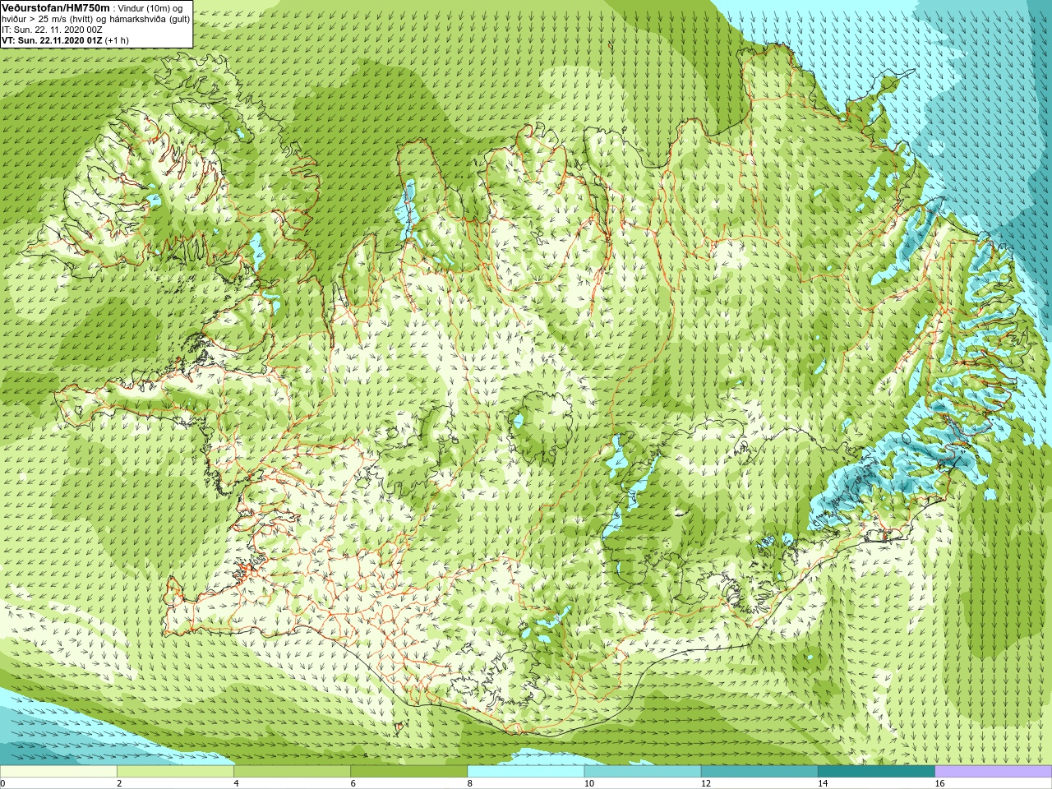
Task: Click the legend scale label '0'
Action: click(x=2, y=783)
